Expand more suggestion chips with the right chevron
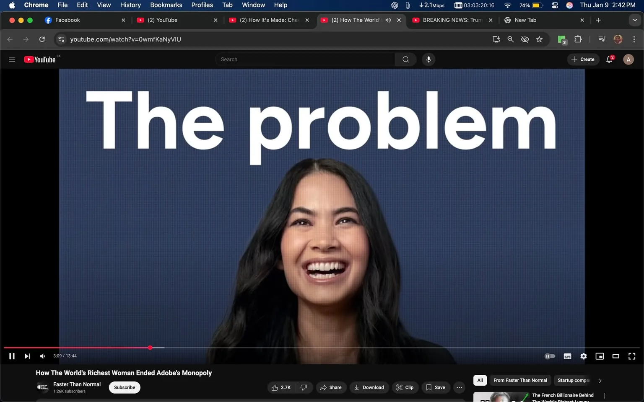Screen dimensions: 644x402 (x=600, y=381)
